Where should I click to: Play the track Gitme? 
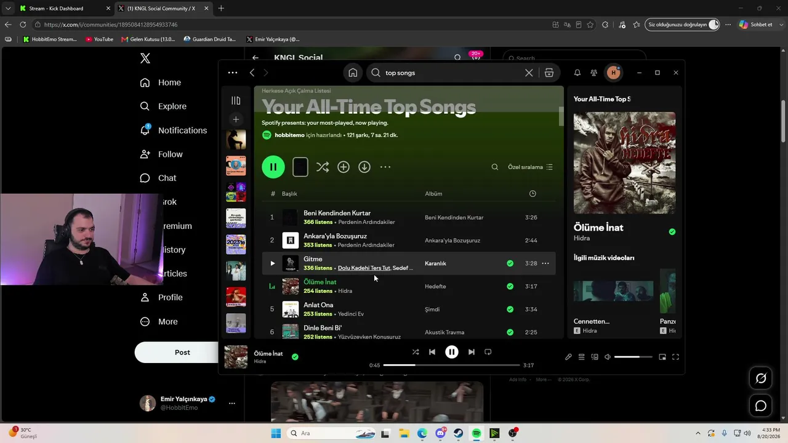[x=272, y=263]
